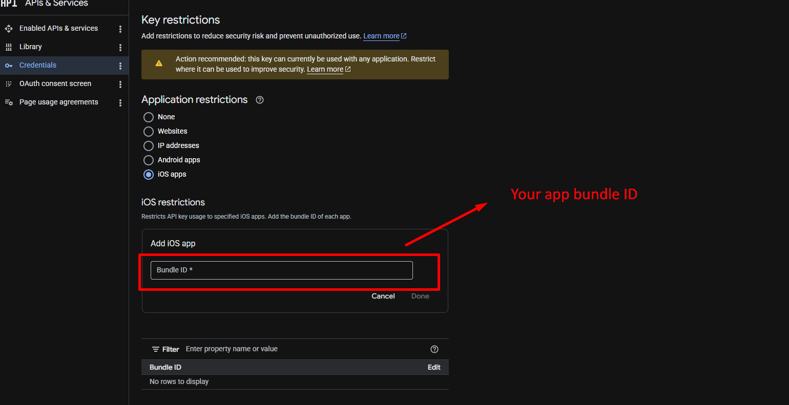Open Page usage agreements

pos(59,102)
